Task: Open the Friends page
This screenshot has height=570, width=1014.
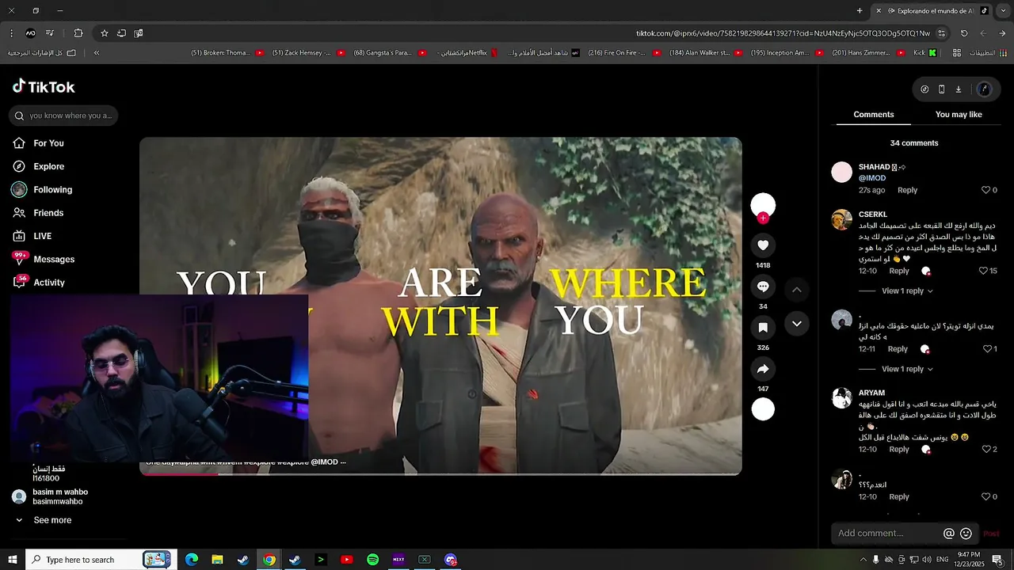Action: pyautogui.click(x=48, y=213)
